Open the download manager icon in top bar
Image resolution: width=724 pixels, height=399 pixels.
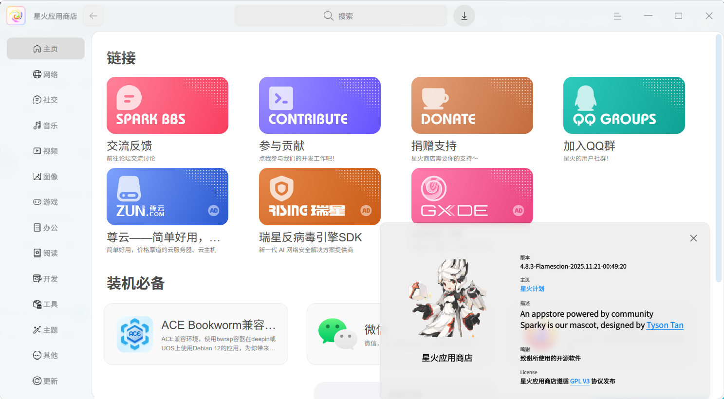464,16
